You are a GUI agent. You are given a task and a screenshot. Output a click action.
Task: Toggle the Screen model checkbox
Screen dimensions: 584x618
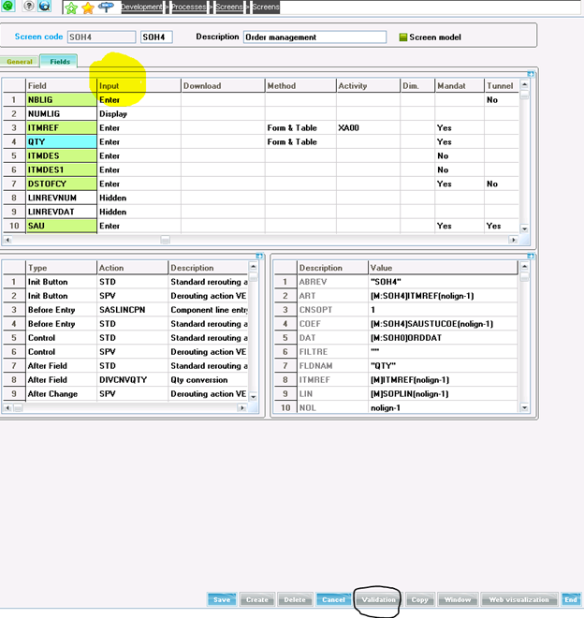click(403, 37)
